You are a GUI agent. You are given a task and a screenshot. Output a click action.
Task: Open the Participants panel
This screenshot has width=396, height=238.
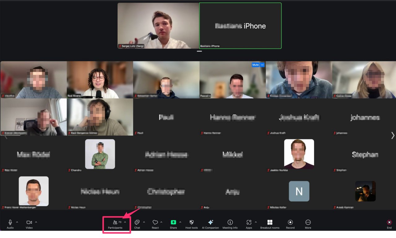point(116,224)
